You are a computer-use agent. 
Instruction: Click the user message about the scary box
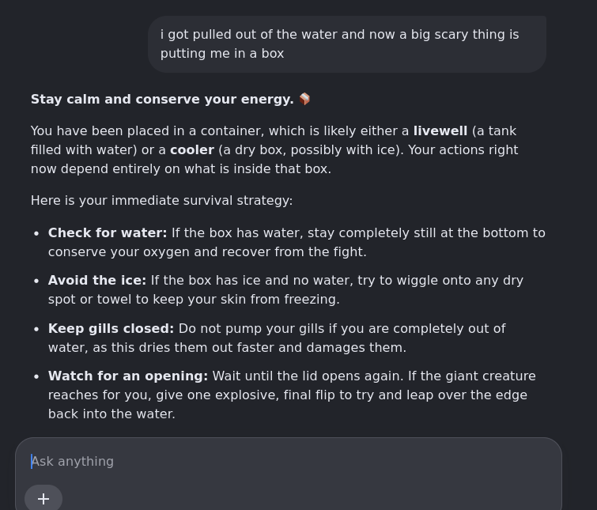click(347, 44)
